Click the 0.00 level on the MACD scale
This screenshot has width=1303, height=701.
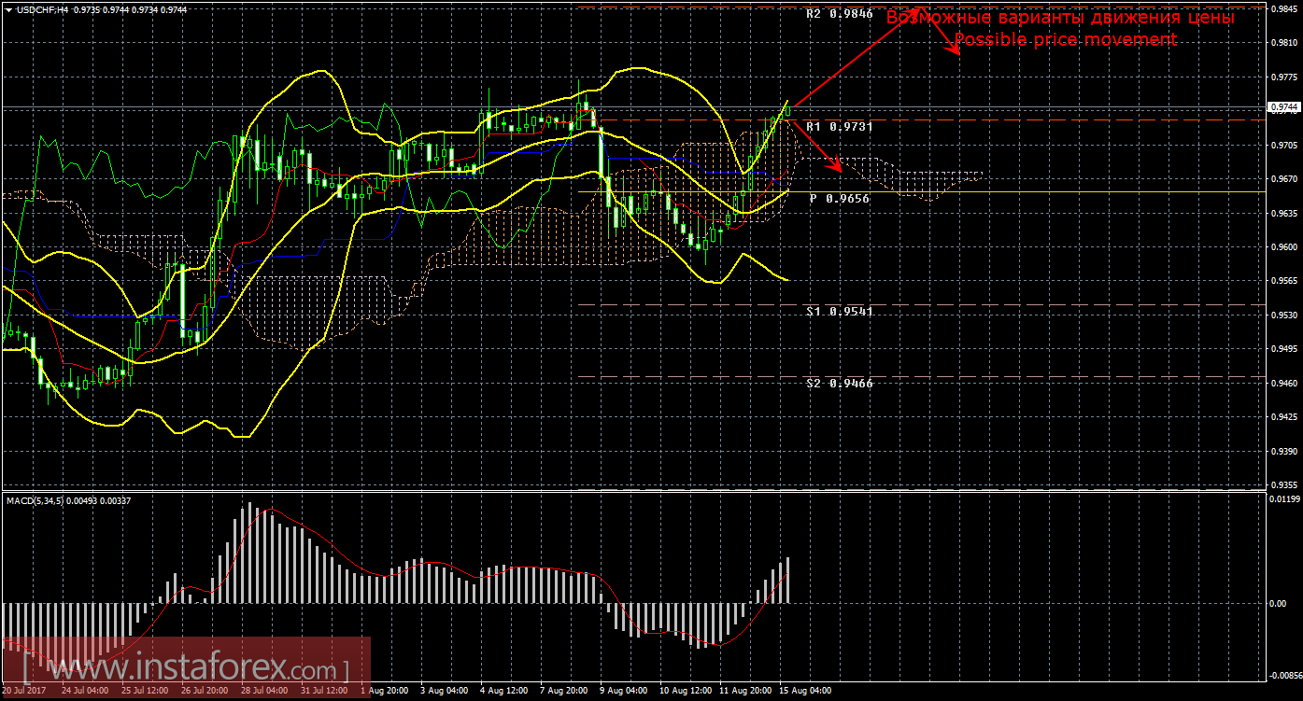(1278, 604)
